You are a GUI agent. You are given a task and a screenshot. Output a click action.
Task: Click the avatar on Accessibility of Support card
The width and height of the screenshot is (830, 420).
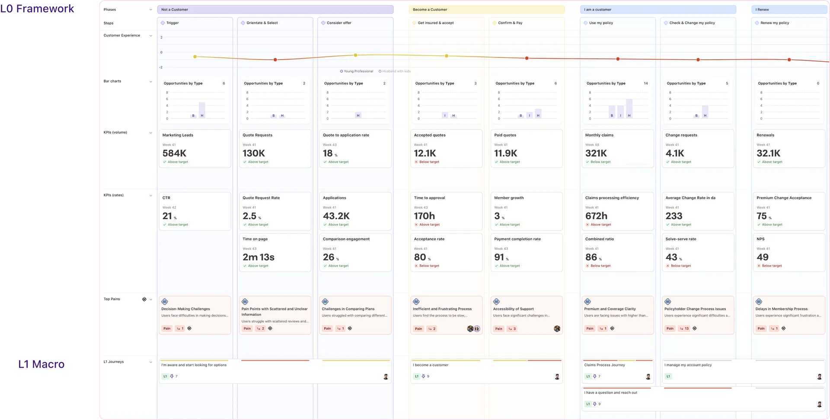557,329
